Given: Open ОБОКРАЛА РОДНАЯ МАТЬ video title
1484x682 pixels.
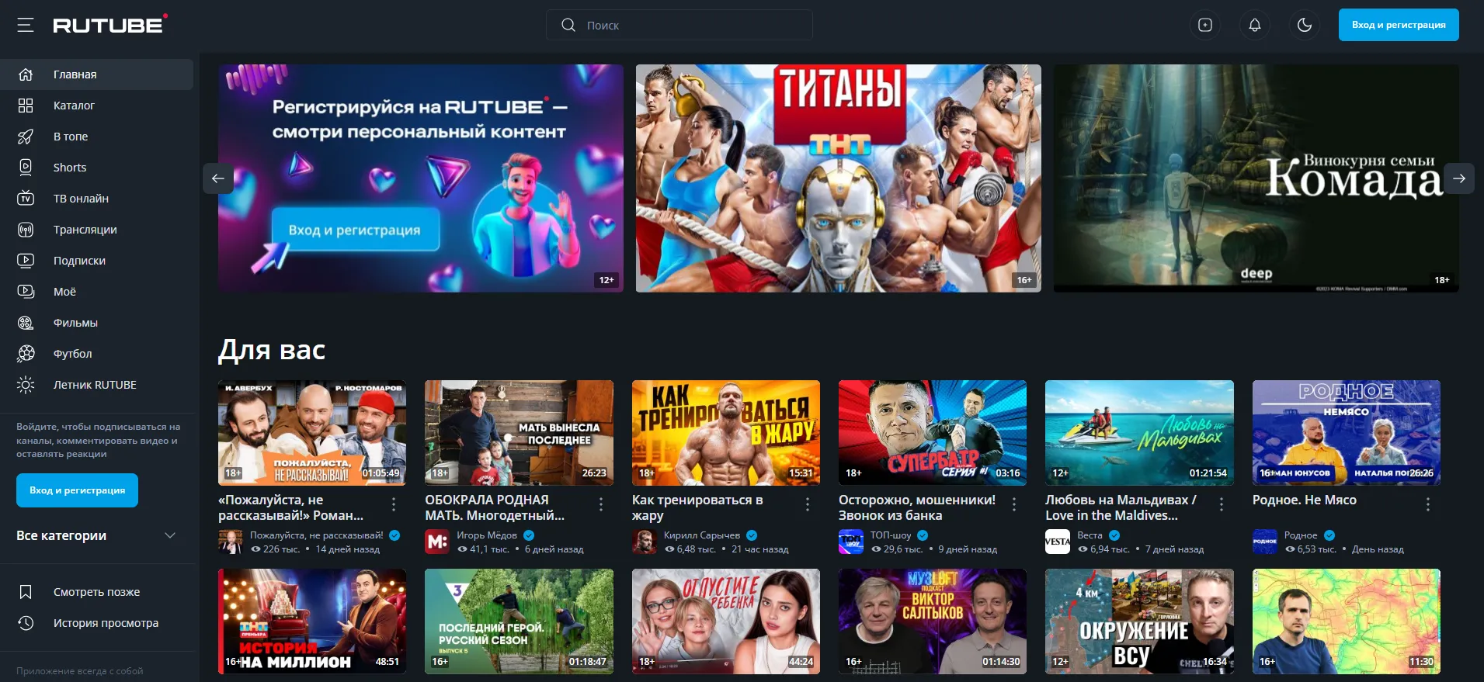Looking at the screenshot, I should (x=495, y=507).
